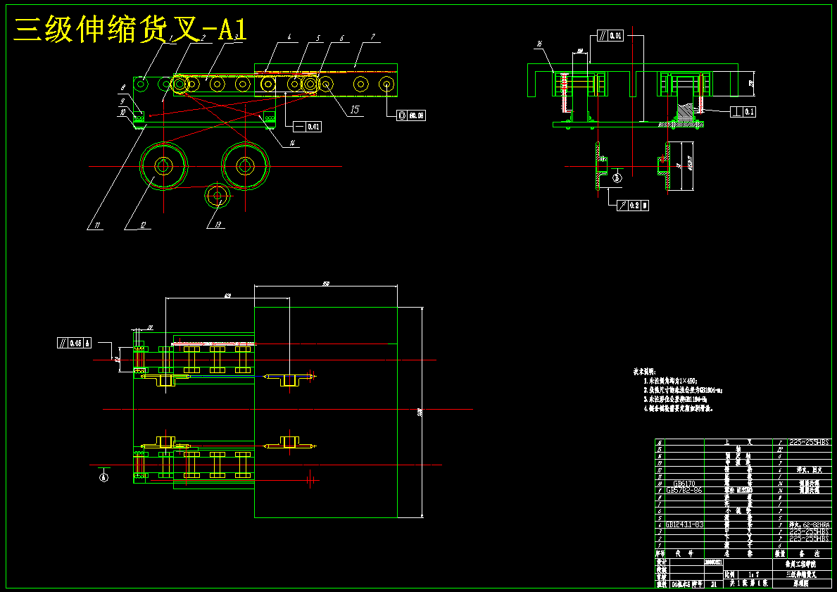The height and width of the screenshot is (592, 837).
Task: Select the parallelism tolerance frame 0.01 in the section view
Action: coord(610,36)
